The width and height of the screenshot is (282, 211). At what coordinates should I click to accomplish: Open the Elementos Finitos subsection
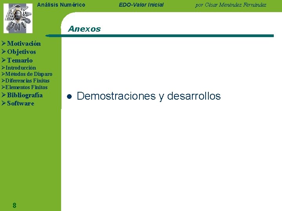pos(27,88)
